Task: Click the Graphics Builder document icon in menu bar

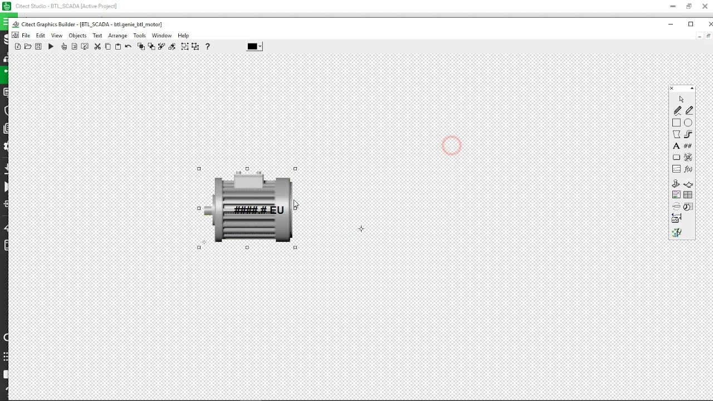Action: pyautogui.click(x=15, y=35)
